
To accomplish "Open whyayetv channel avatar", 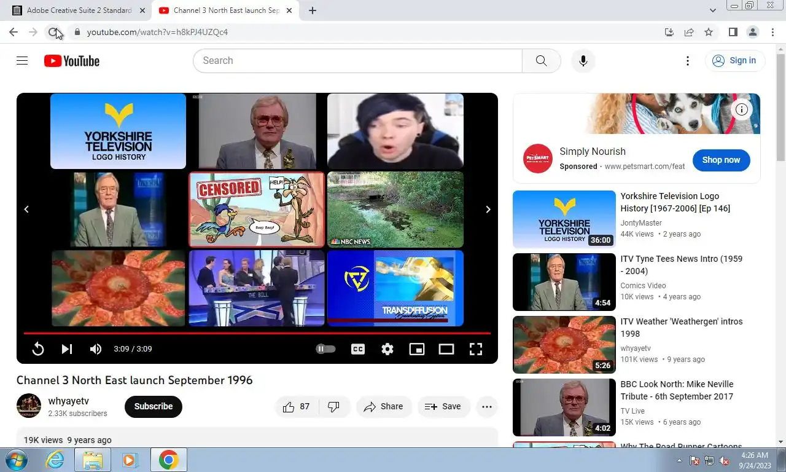I will [x=29, y=406].
